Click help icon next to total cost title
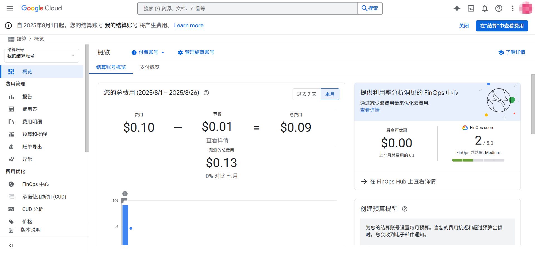535x253 pixels. point(206,93)
